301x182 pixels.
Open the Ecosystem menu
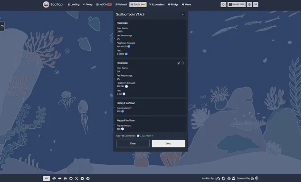(x=157, y=4)
